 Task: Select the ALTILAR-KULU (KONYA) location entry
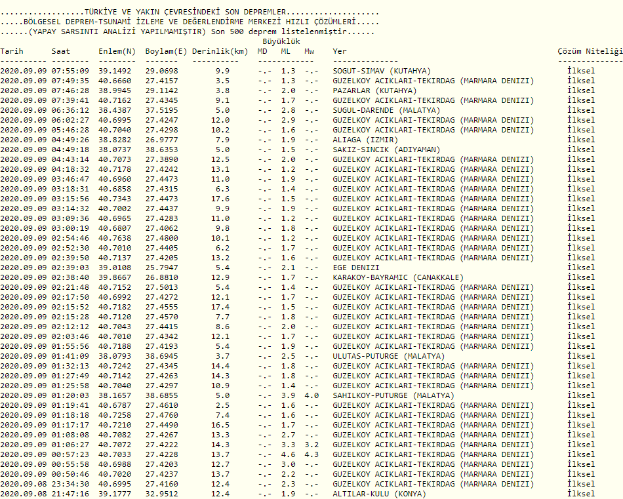coord(379,494)
